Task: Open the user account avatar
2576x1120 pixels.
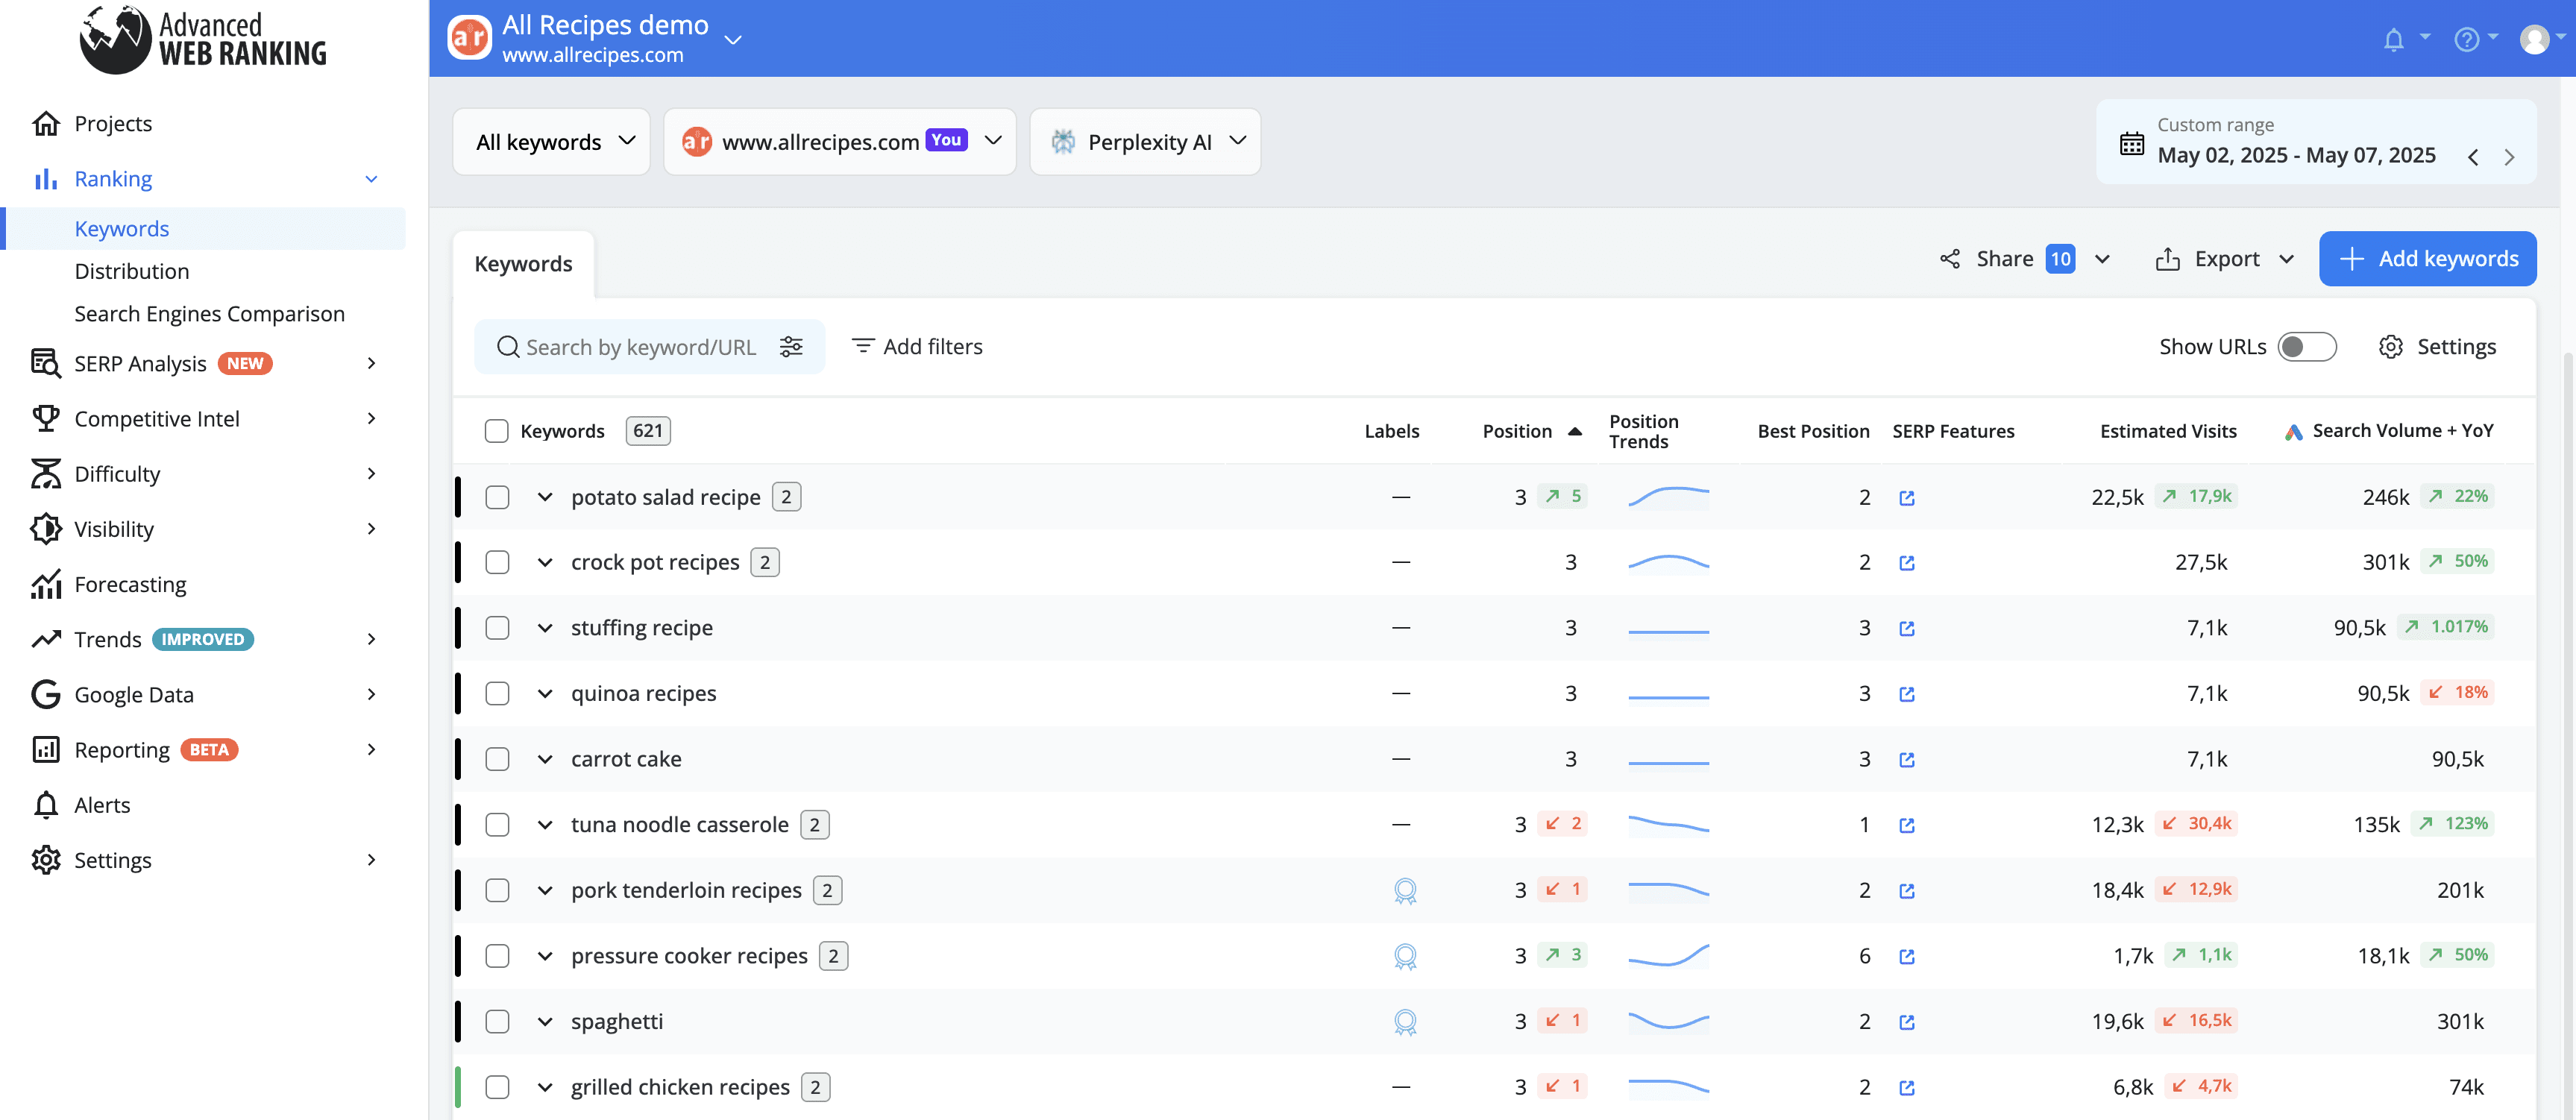Action: 2535,39
